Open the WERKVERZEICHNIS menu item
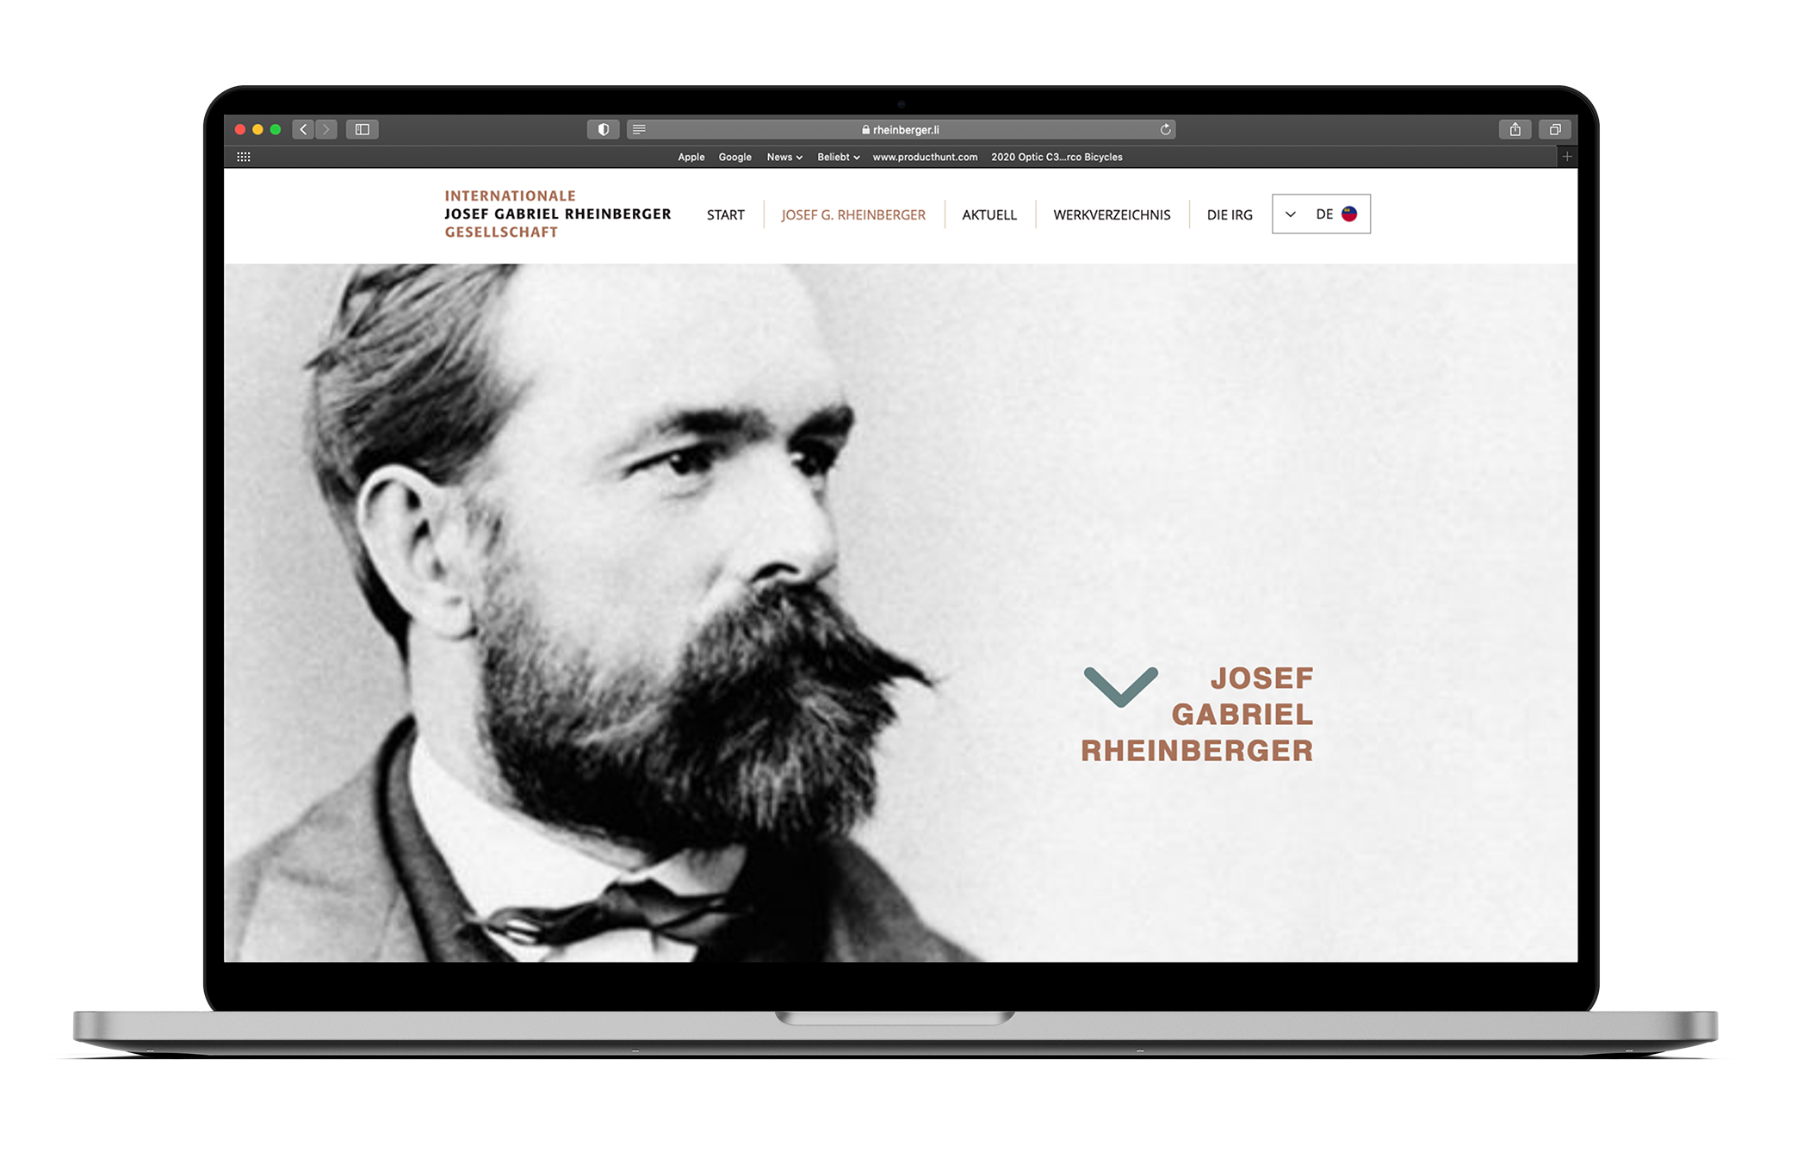This screenshot has width=1797, height=1165. (1111, 215)
